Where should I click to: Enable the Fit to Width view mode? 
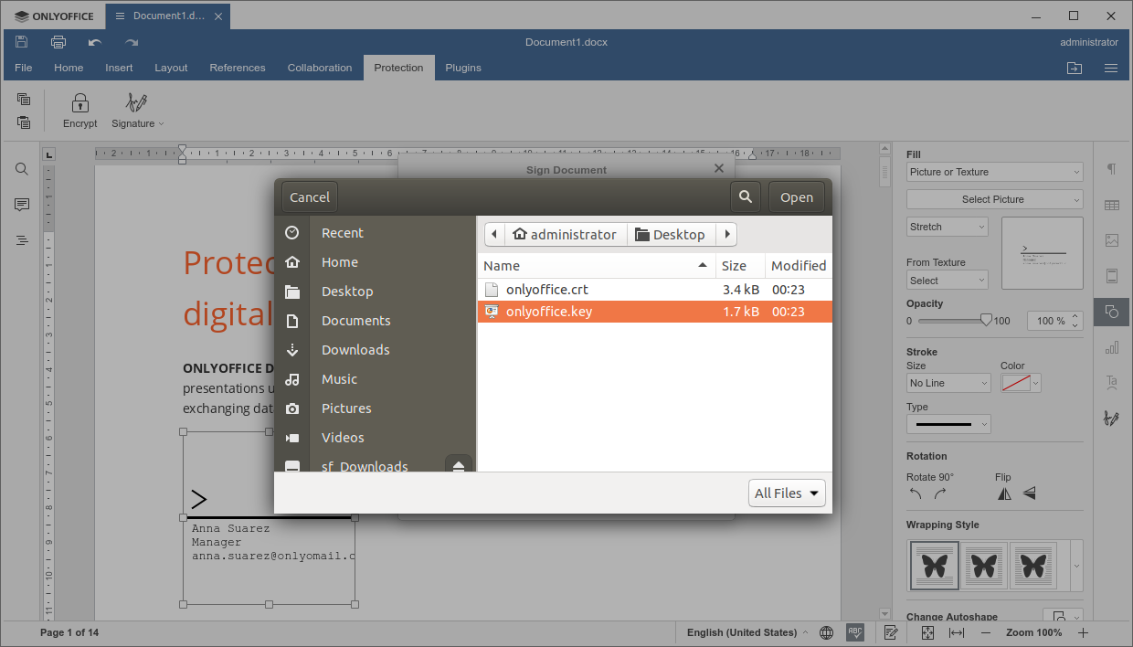click(x=956, y=631)
